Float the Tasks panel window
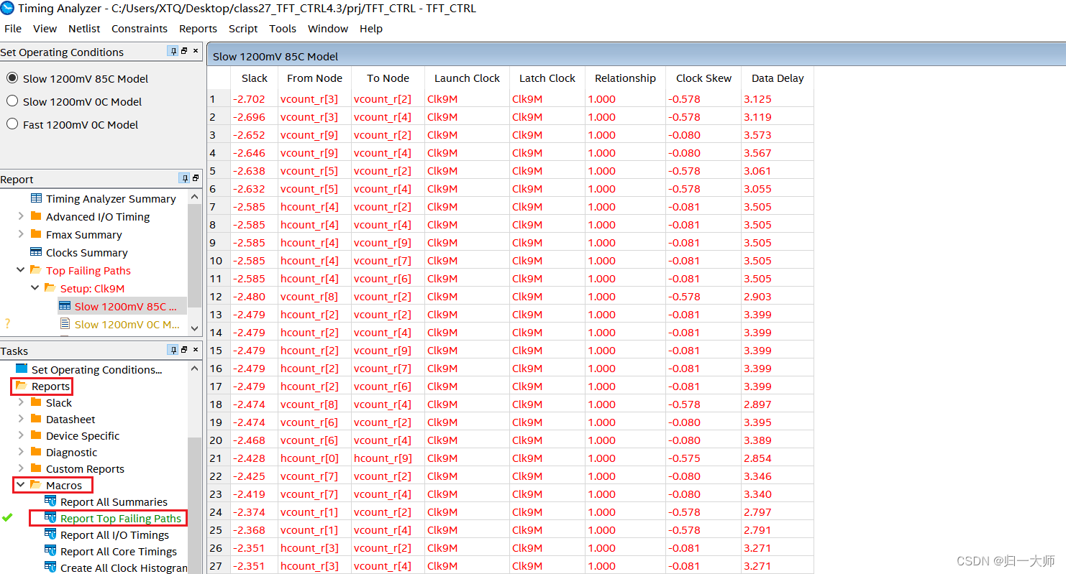The height and width of the screenshot is (574, 1066). (x=184, y=350)
